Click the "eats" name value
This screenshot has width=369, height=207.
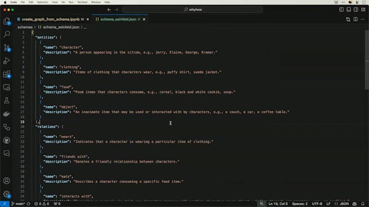[x=65, y=177]
